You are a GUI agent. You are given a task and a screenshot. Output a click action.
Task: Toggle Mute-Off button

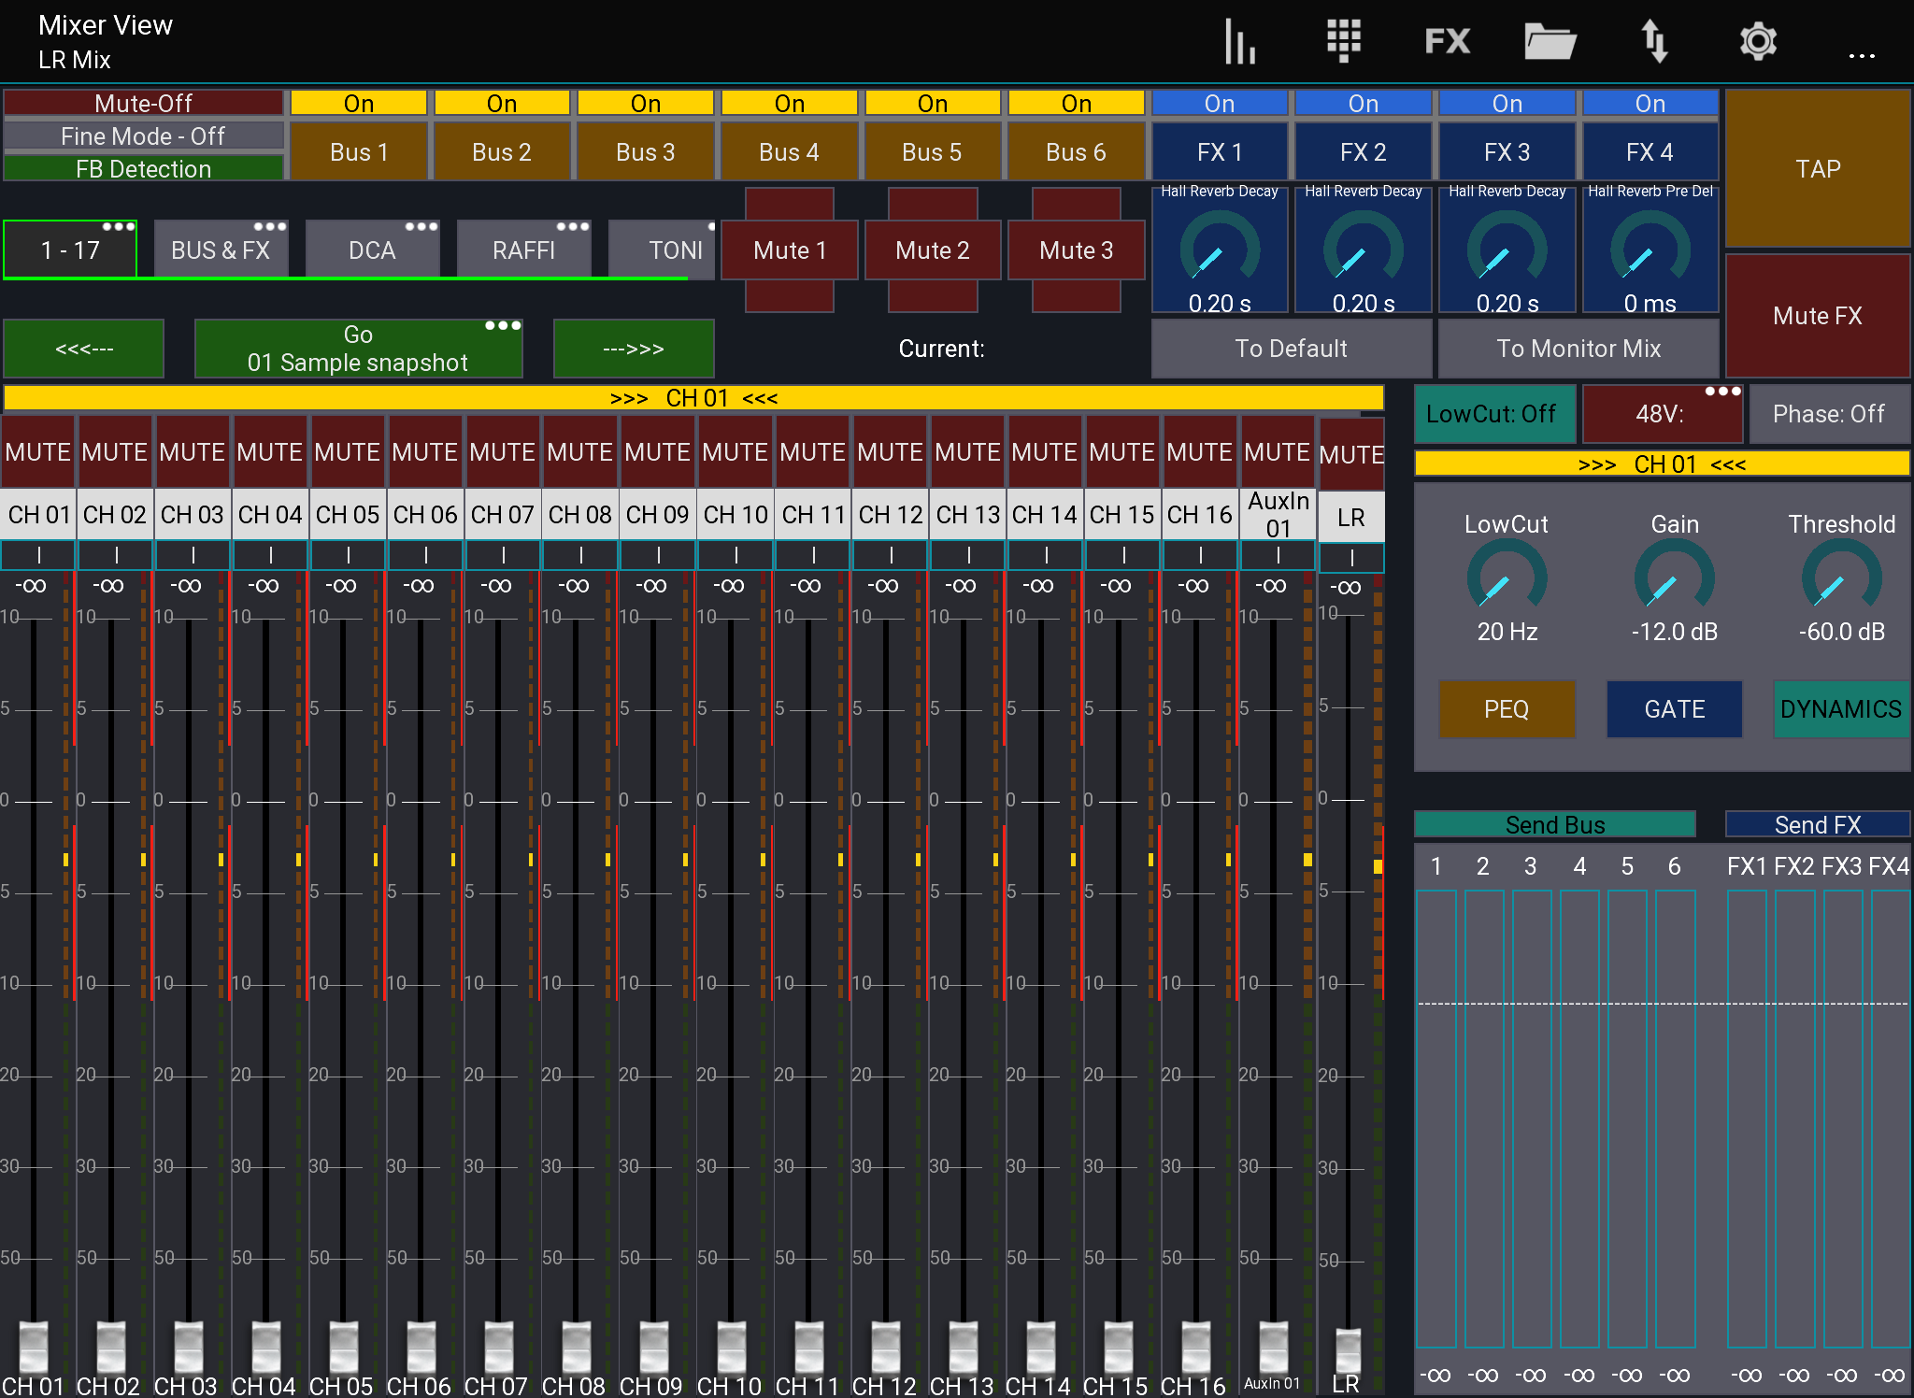143,103
